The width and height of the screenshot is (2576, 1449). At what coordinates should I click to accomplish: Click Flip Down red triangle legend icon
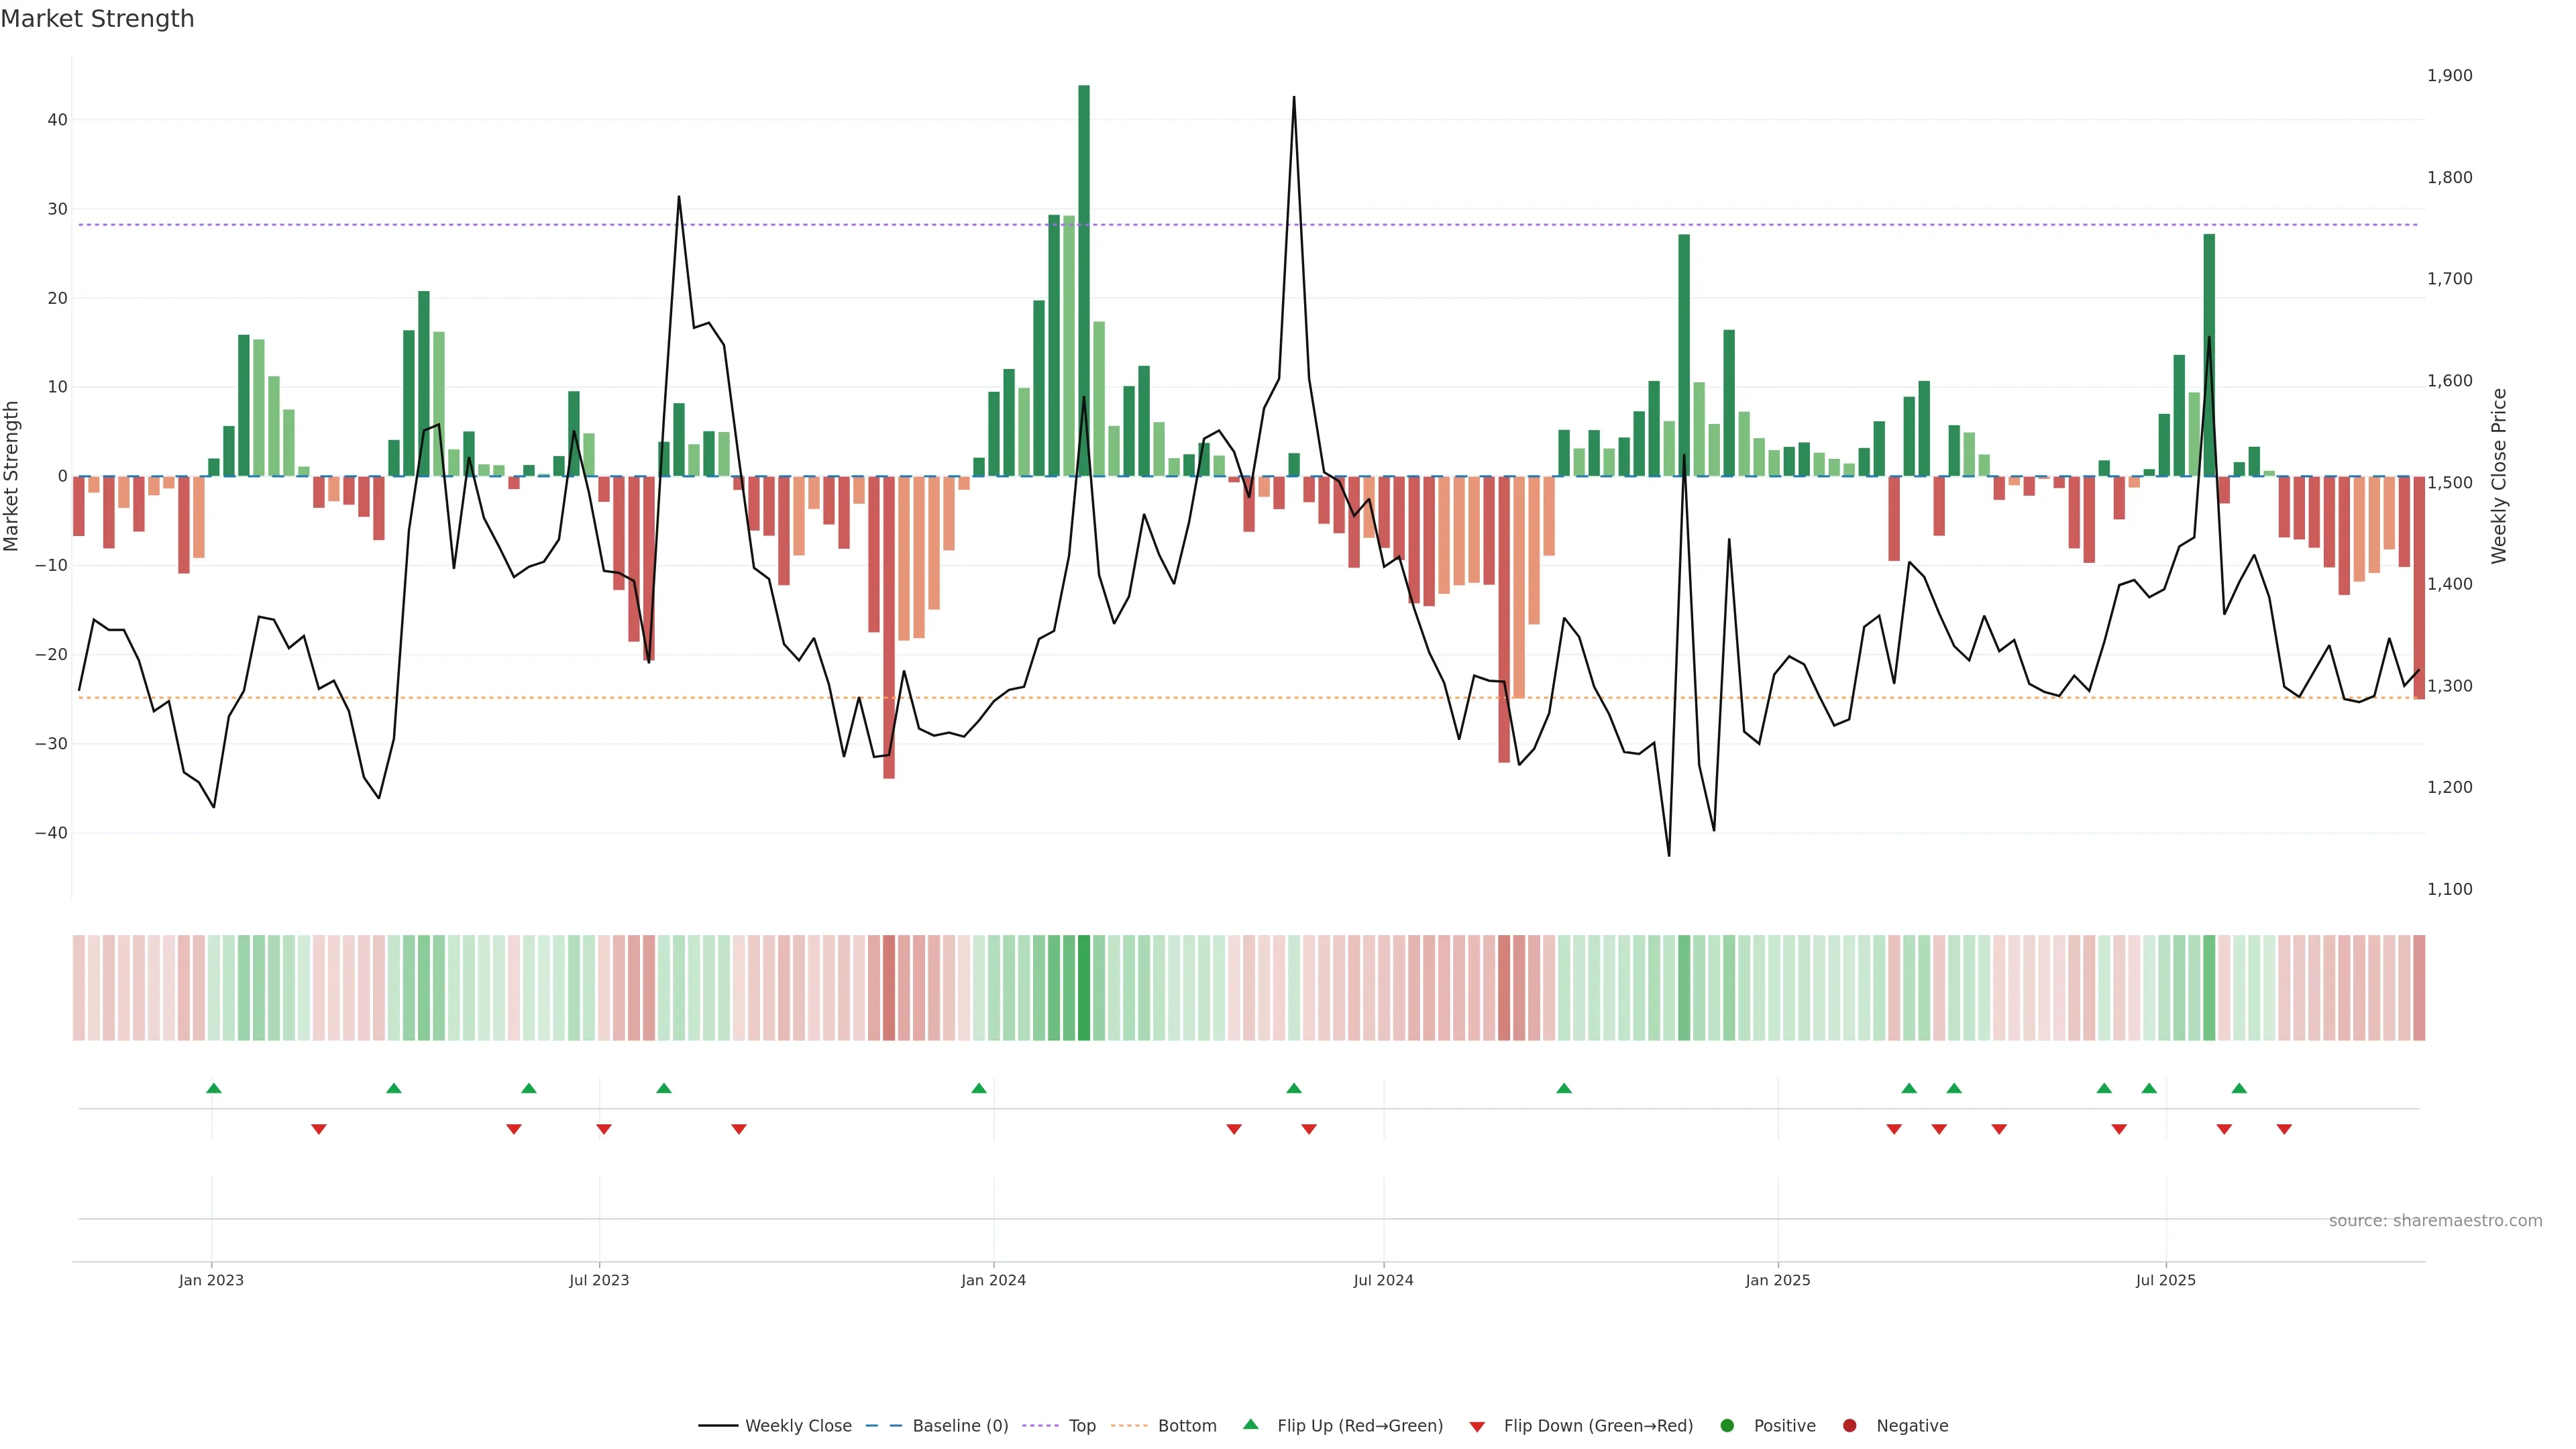(1477, 1427)
